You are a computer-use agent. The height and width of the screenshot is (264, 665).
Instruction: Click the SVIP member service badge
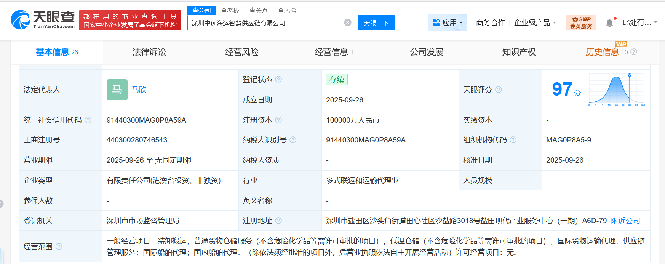pos(581,22)
